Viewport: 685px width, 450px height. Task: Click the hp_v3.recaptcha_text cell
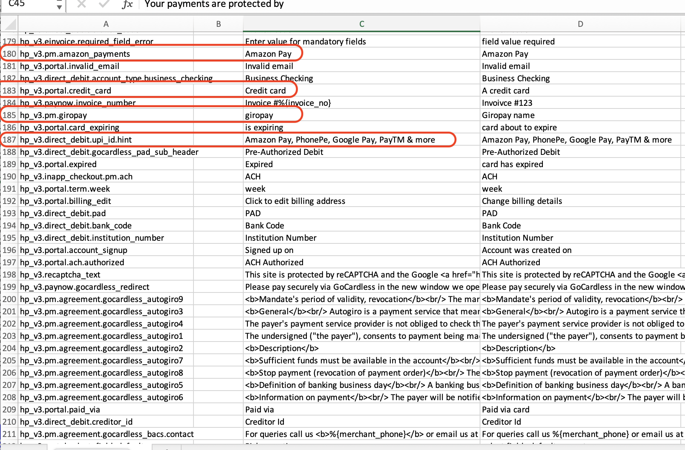[x=106, y=275]
